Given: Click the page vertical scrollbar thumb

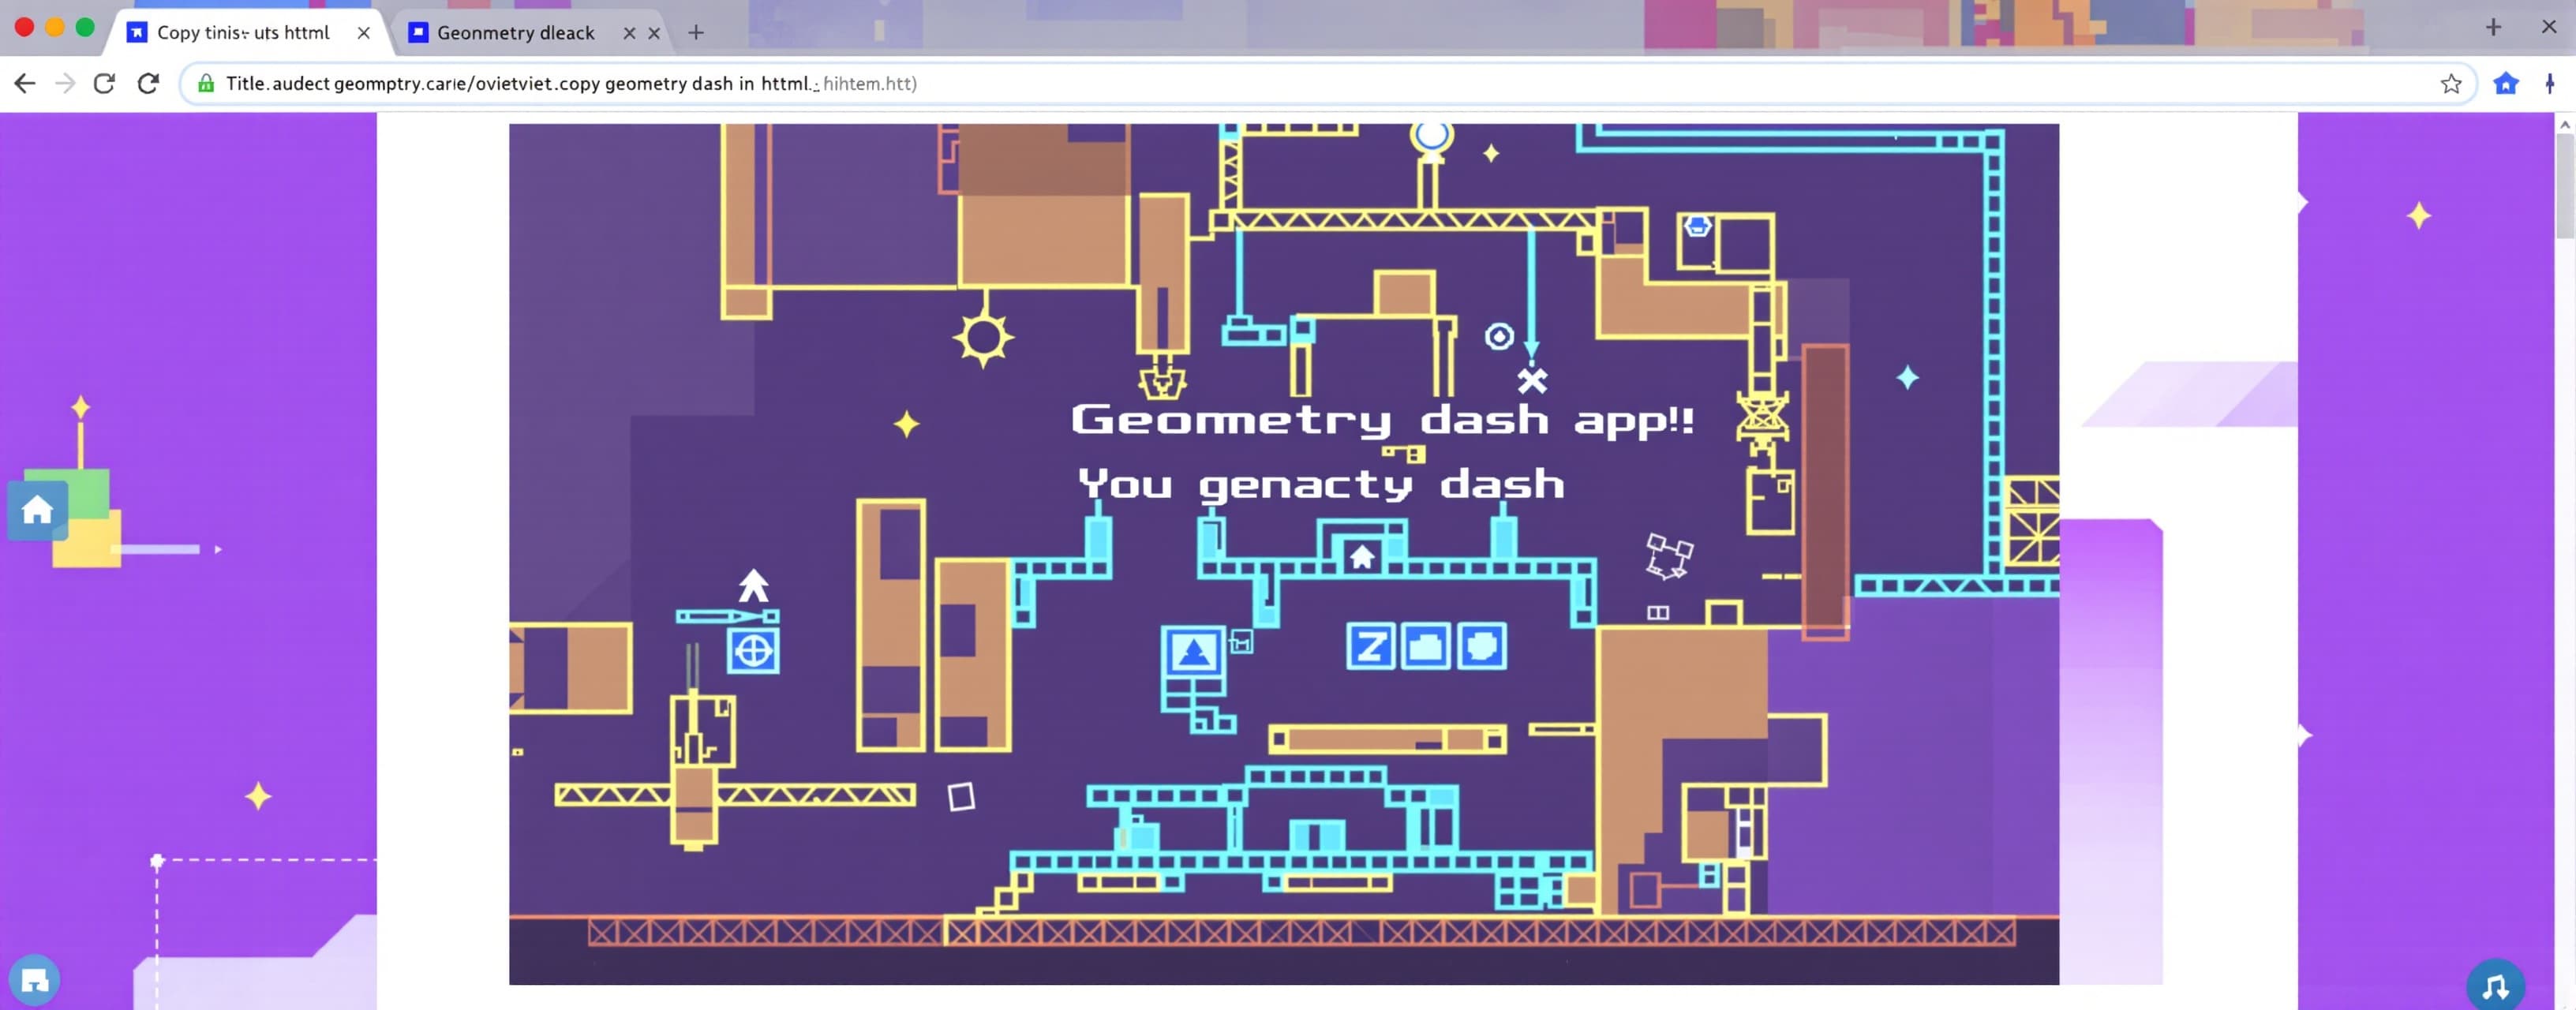Looking at the screenshot, I should pyautogui.click(x=2565, y=186).
